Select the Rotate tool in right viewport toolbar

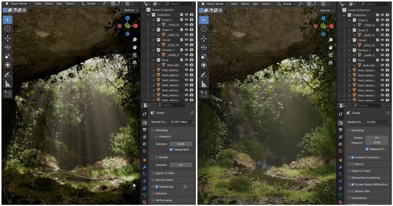tap(204, 47)
